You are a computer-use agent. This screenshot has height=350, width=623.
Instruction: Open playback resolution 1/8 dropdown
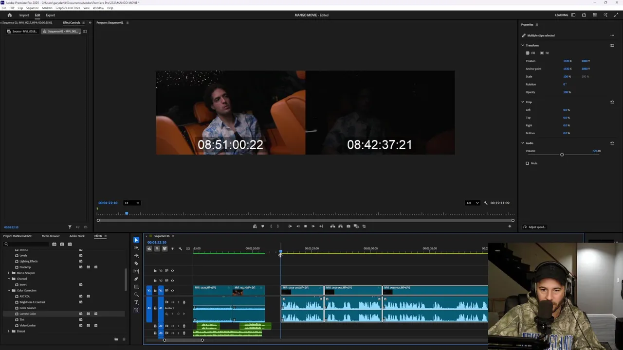(x=472, y=203)
